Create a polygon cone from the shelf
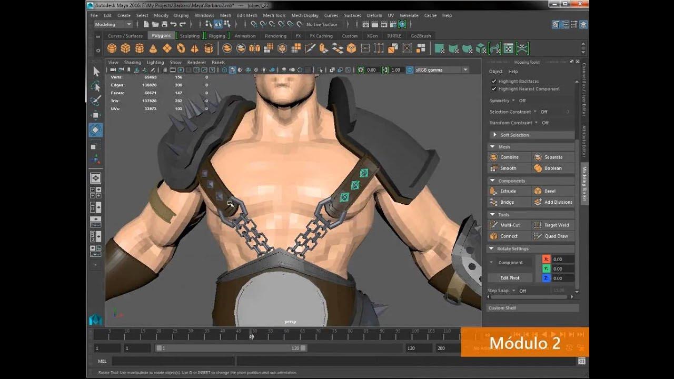 tap(153, 48)
